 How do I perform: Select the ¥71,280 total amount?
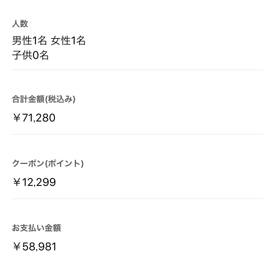[34, 117]
